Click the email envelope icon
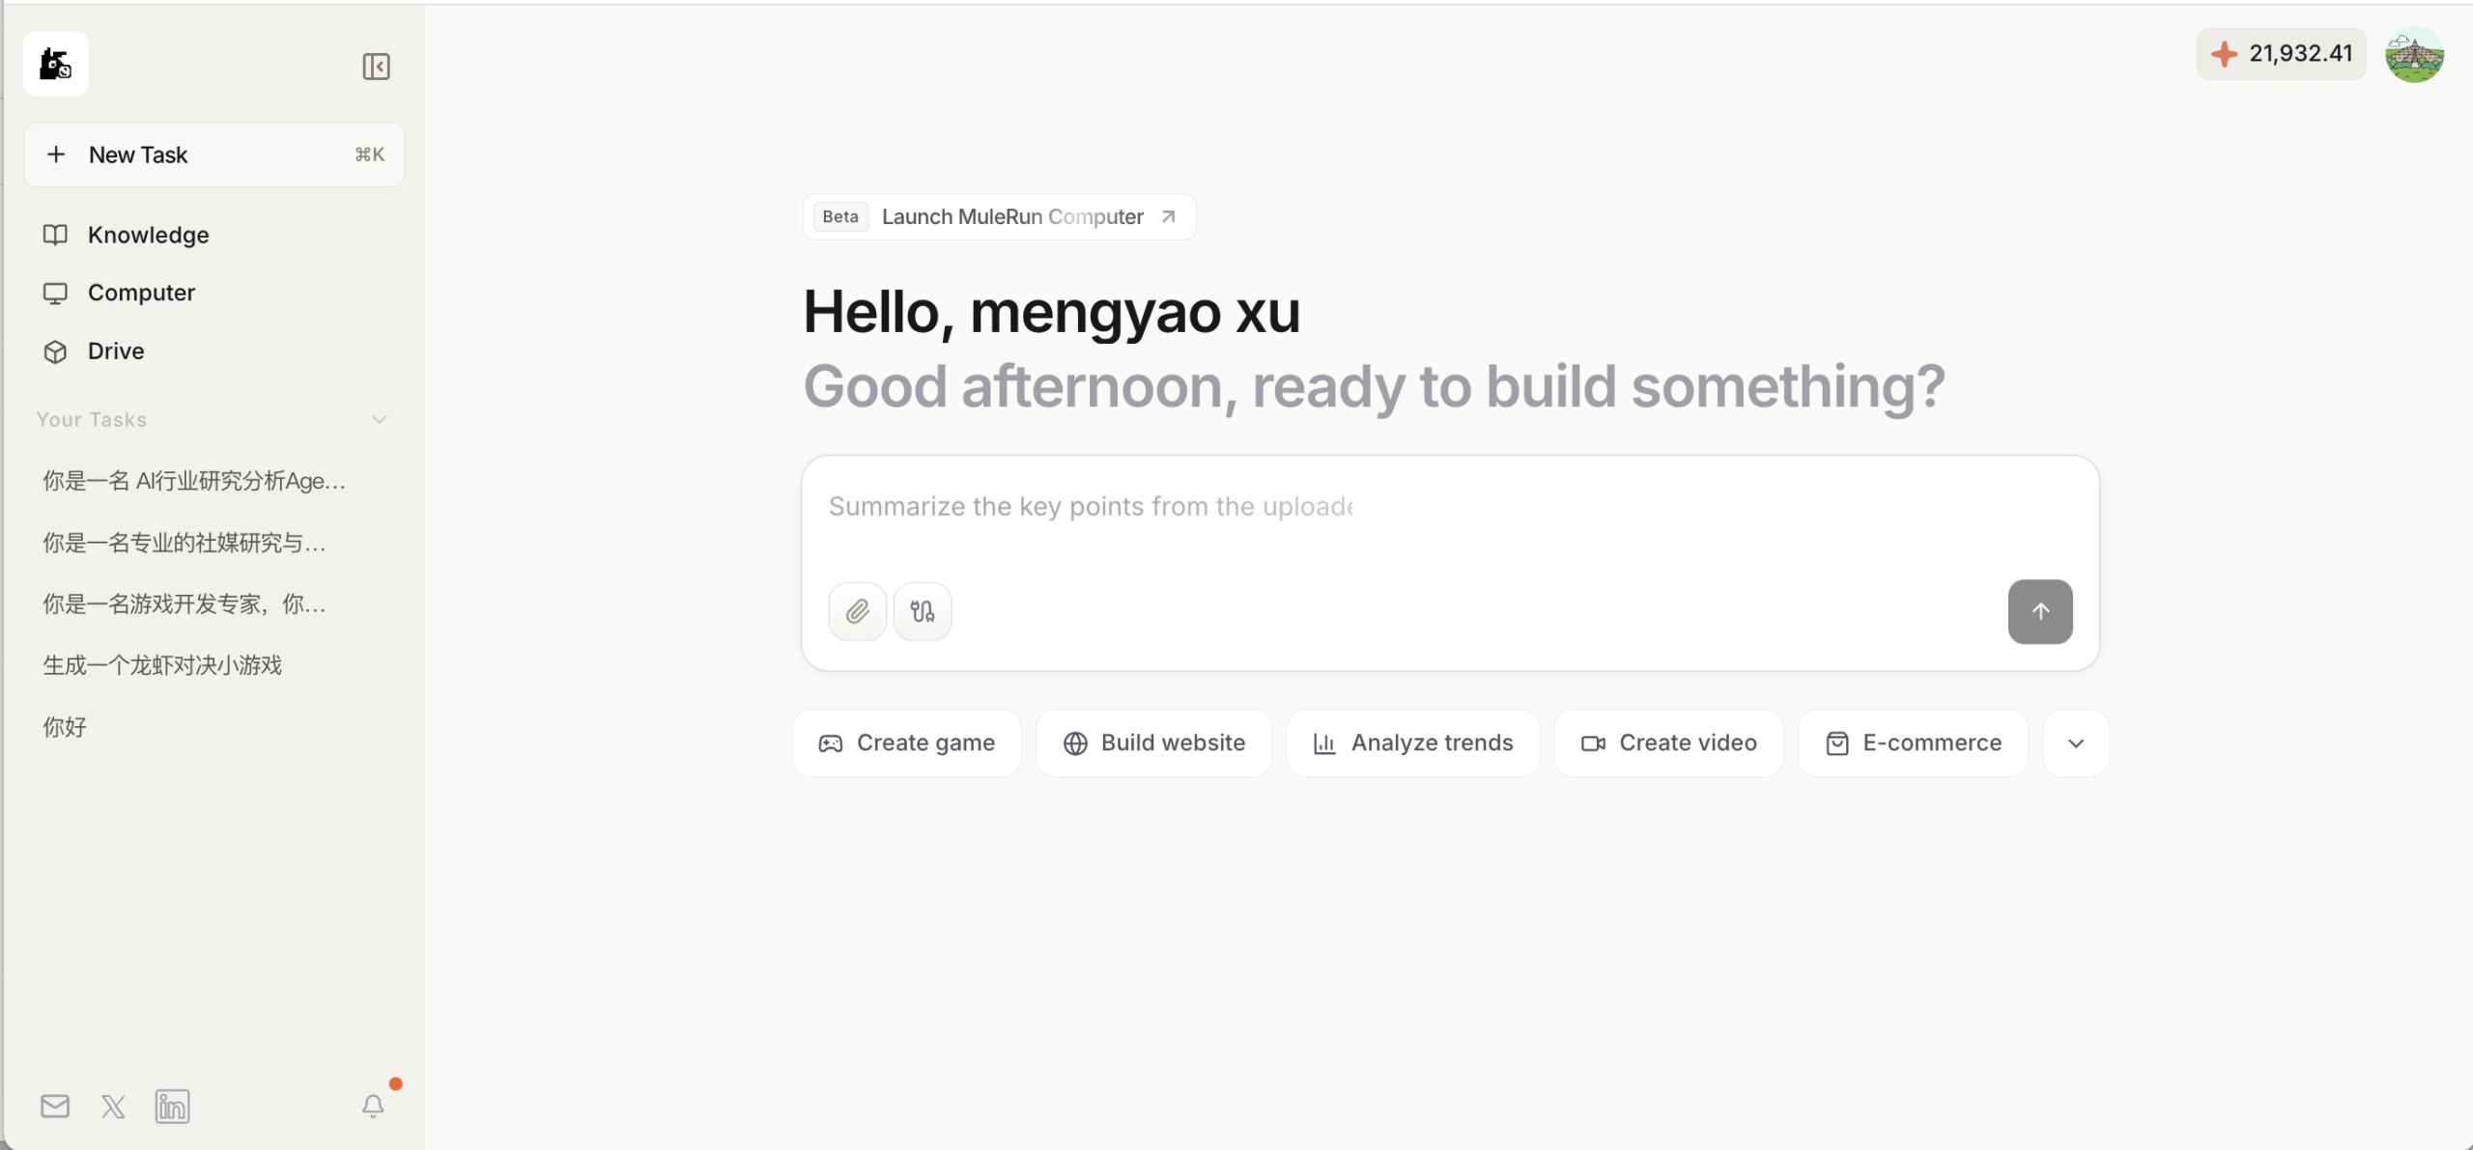The image size is (2473, 1150). coord(55,1106)
